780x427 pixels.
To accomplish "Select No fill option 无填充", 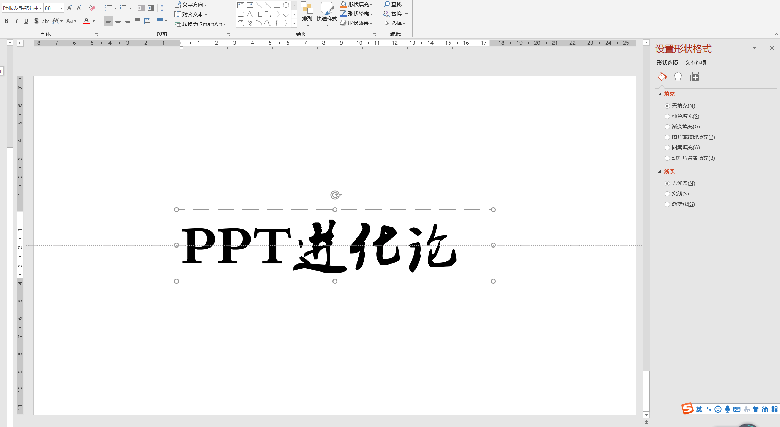I will 680,106.
